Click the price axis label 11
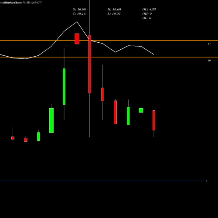218x218 pixels. [x=209, y=44]
